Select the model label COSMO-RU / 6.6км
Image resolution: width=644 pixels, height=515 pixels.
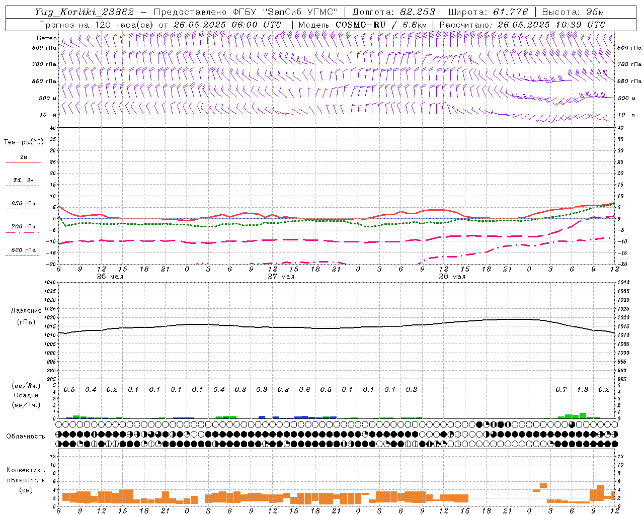click(381, 25)
